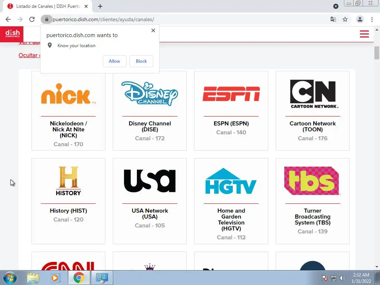Click the browser forward arrow

[x=20, y=19]
